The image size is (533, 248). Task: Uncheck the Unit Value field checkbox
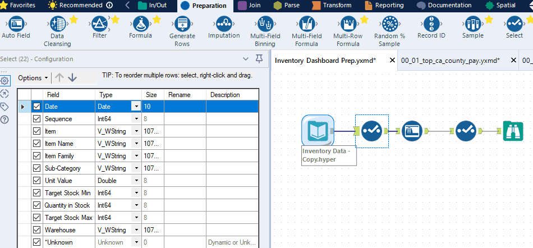[x=36, y=181]
